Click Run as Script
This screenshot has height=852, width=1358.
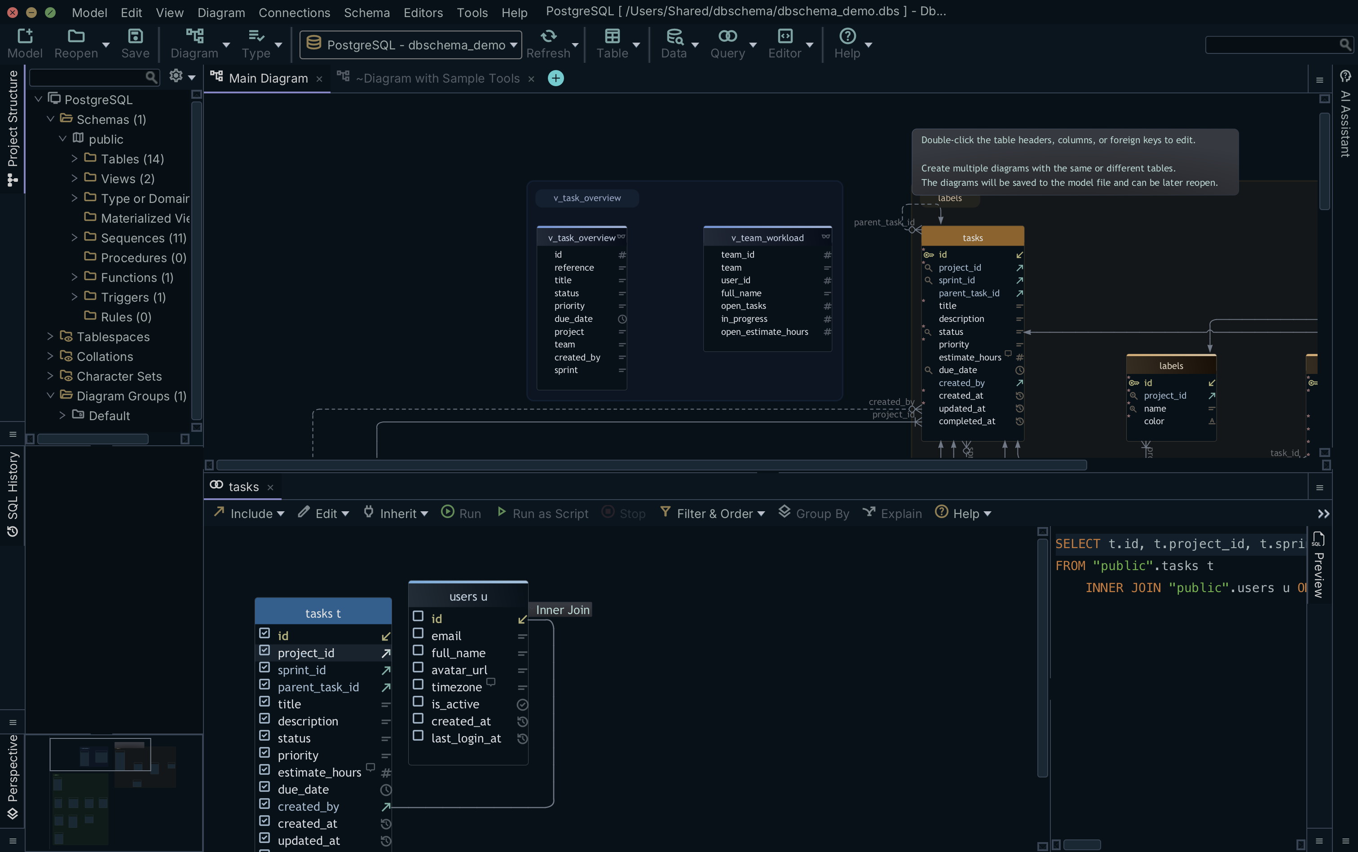(542, 514)
